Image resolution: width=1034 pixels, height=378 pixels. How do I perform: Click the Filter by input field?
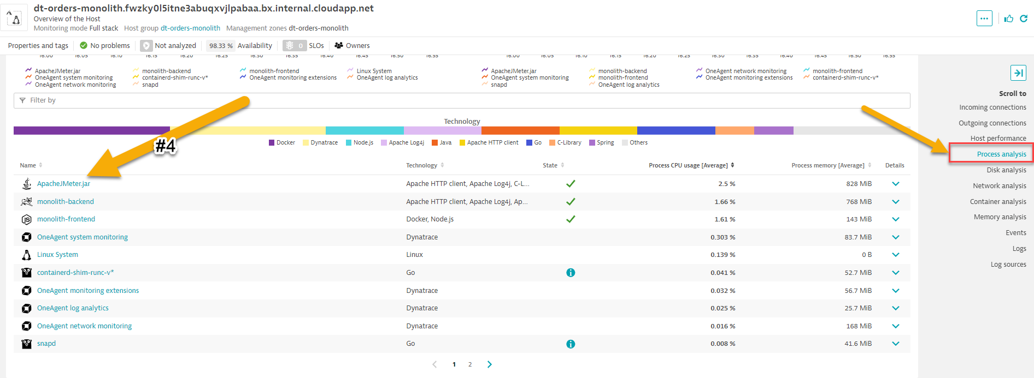coord(462,100)
